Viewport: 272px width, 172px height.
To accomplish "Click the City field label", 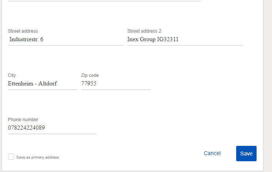I will point(12,75).
